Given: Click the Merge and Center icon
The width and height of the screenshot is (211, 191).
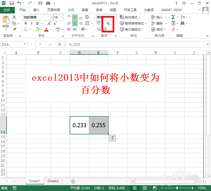Looking at the screenshot, I should coord(87,23).
